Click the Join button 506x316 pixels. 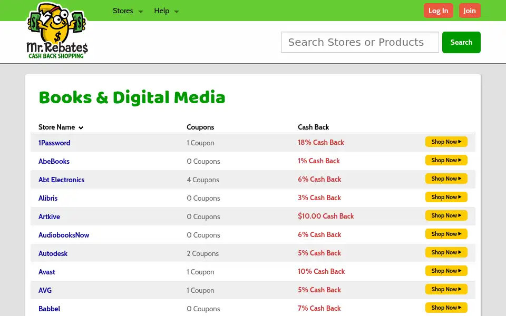coord(470,11)
